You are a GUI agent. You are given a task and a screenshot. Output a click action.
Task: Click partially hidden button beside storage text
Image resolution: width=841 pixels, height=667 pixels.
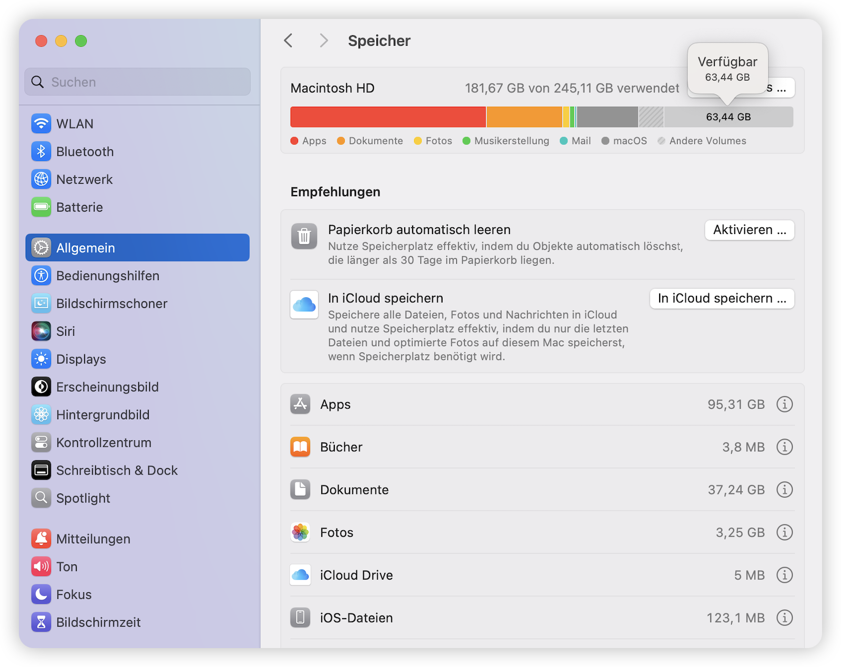point(781,88)
